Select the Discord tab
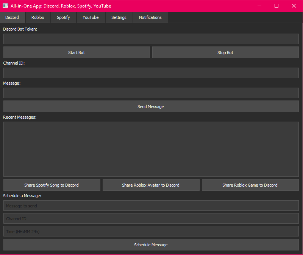The height and width of the screenshot is (255, 303). coord(12,17)
